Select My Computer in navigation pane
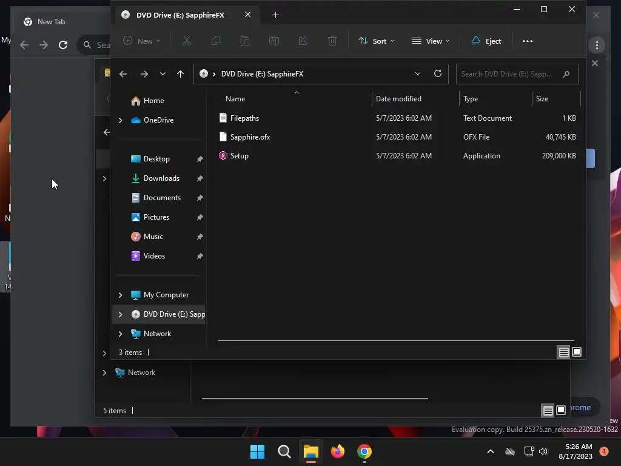 [x=166, y=295]
